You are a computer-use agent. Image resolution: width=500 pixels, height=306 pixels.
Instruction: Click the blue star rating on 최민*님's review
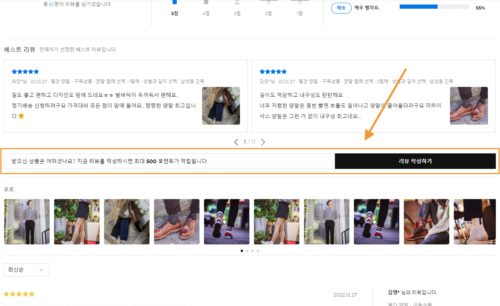click(x=25, y=72)
